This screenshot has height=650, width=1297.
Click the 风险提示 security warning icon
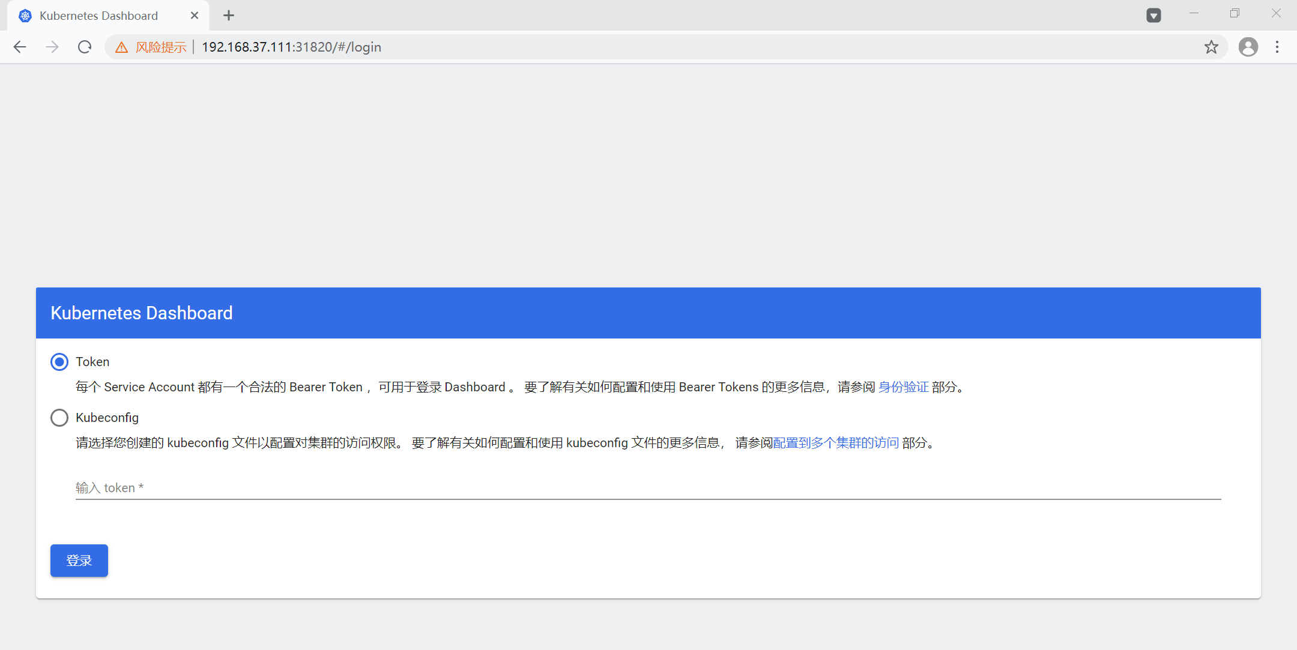(122, 47)
